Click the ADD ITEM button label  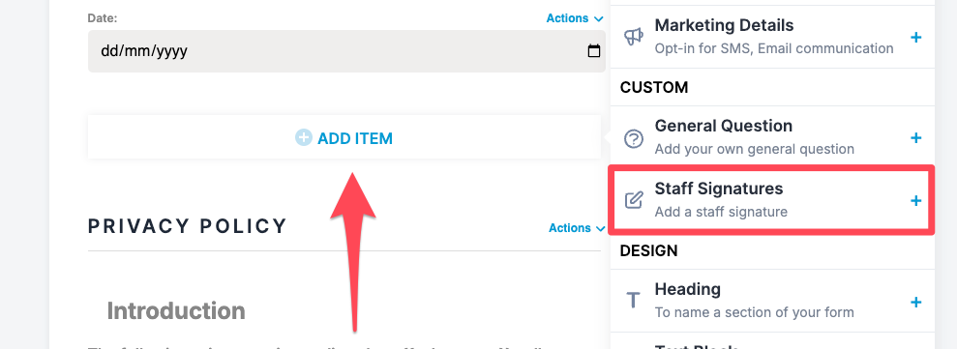click(355, 138)
